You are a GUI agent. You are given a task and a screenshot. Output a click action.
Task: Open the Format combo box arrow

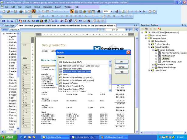(110, 62)
